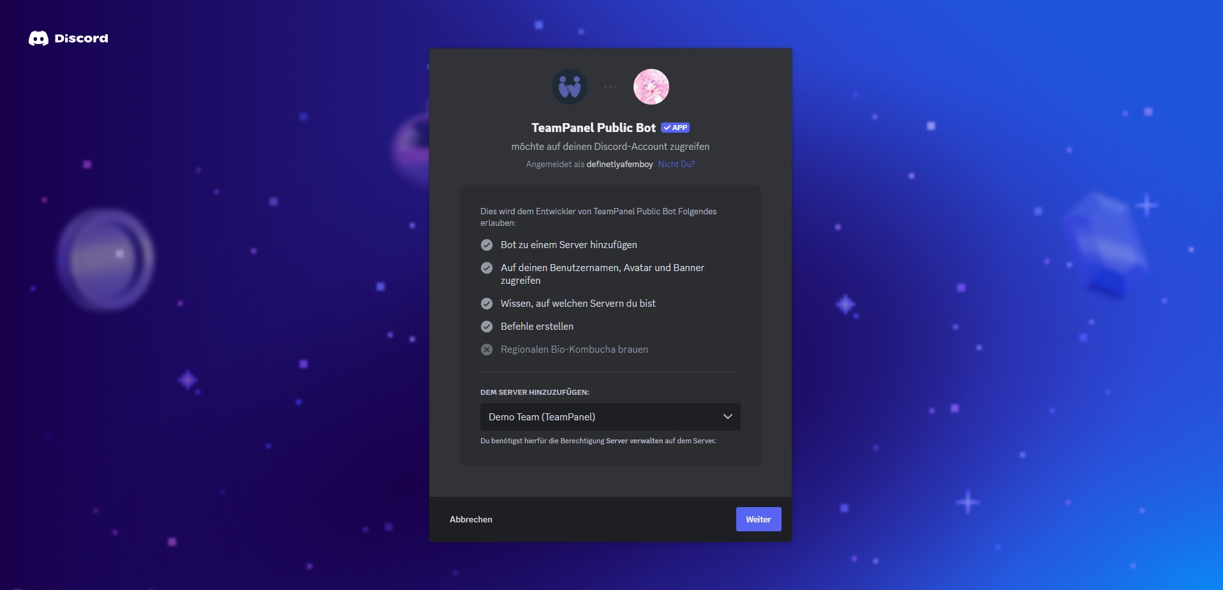The height and width of the screenshot is (590, 1223).
Task: Click the 'Discord' wordmark text
Action: coord(82,38)
